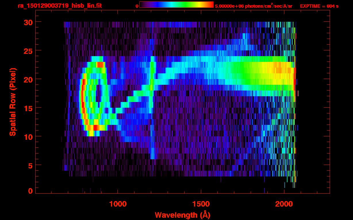
Task: Click the x-axis tick label 1500
Action: point(201,204)
